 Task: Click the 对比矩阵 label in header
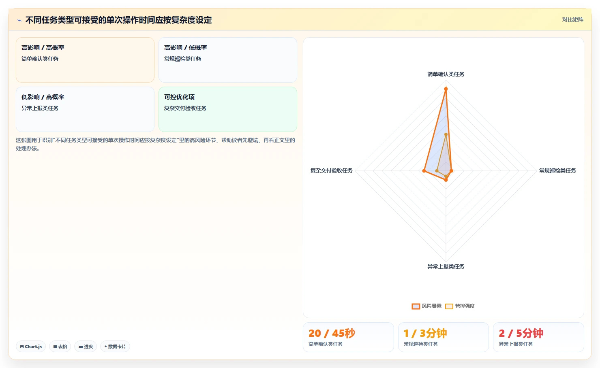click(572, 19)
